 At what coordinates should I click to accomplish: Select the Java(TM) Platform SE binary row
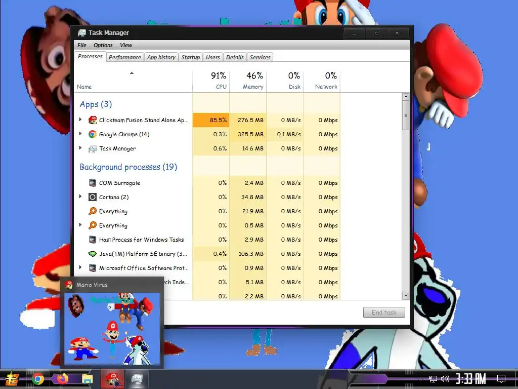point(207,254)
